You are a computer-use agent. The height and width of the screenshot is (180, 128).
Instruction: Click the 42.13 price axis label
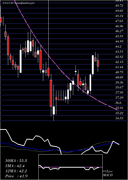click(x=119, y=62)
